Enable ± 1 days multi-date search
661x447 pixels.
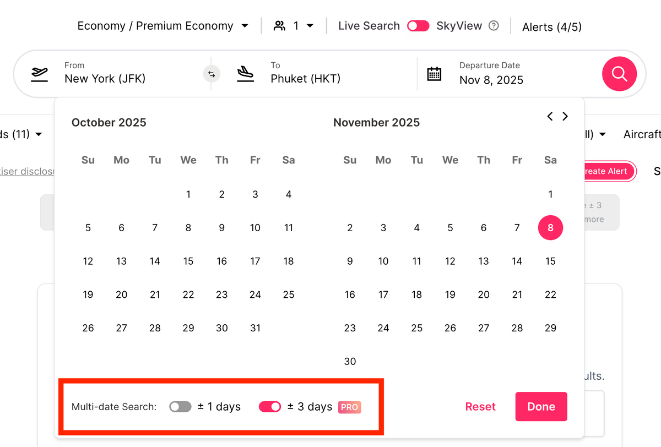180,407
